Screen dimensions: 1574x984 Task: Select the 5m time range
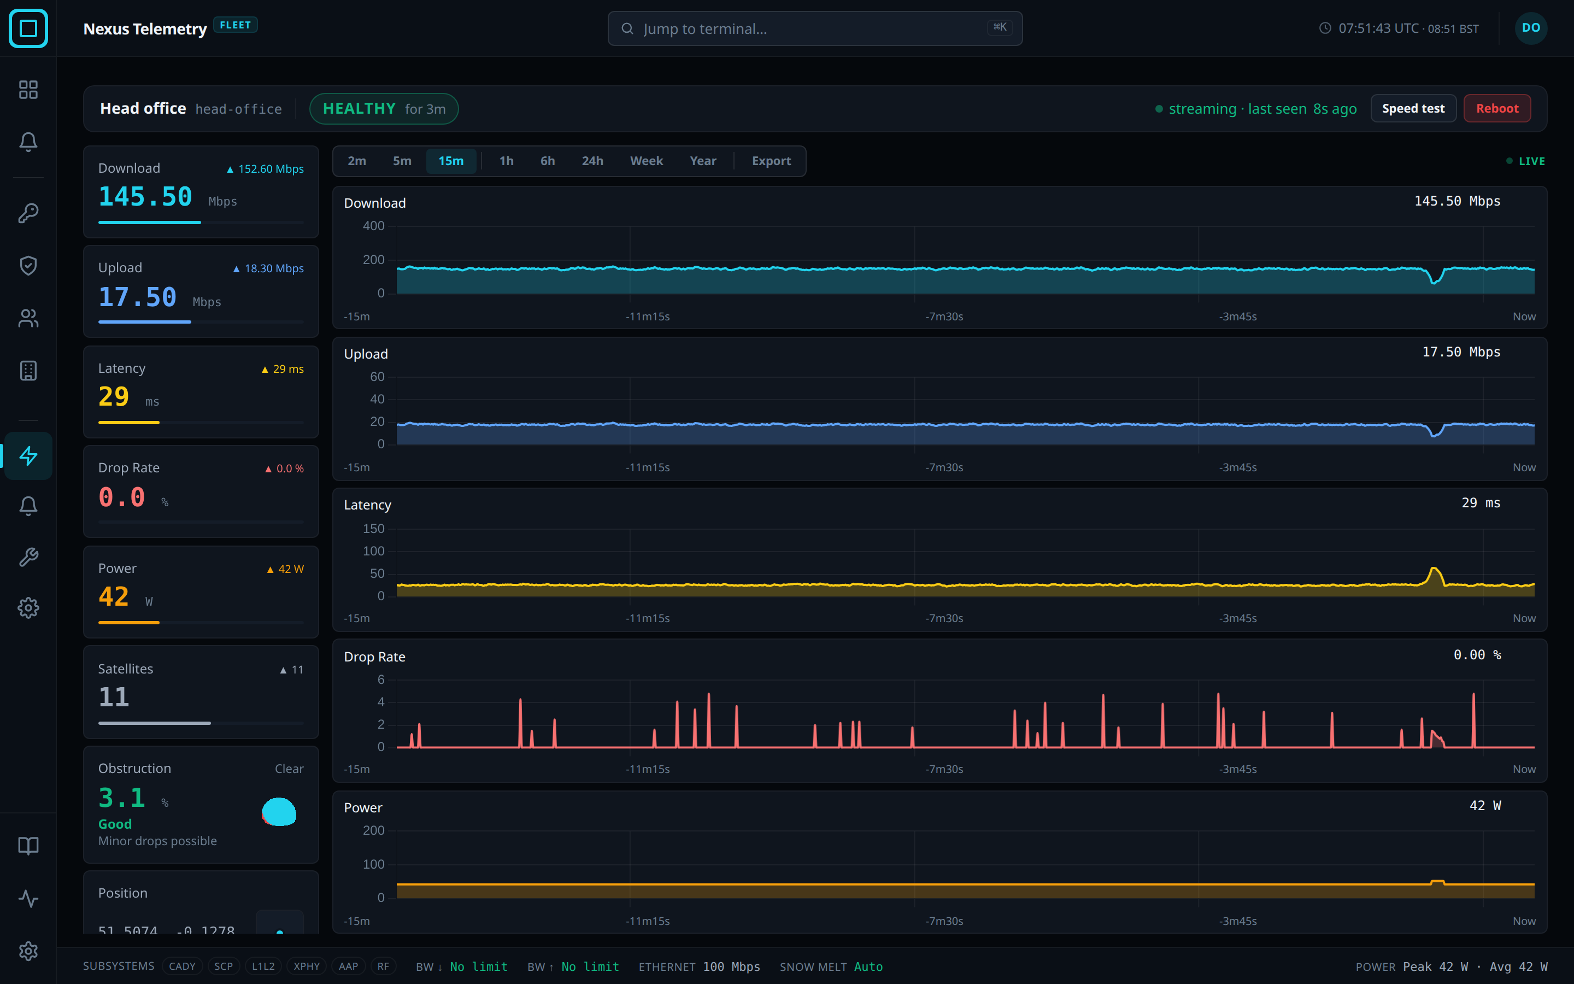(402, 161)
